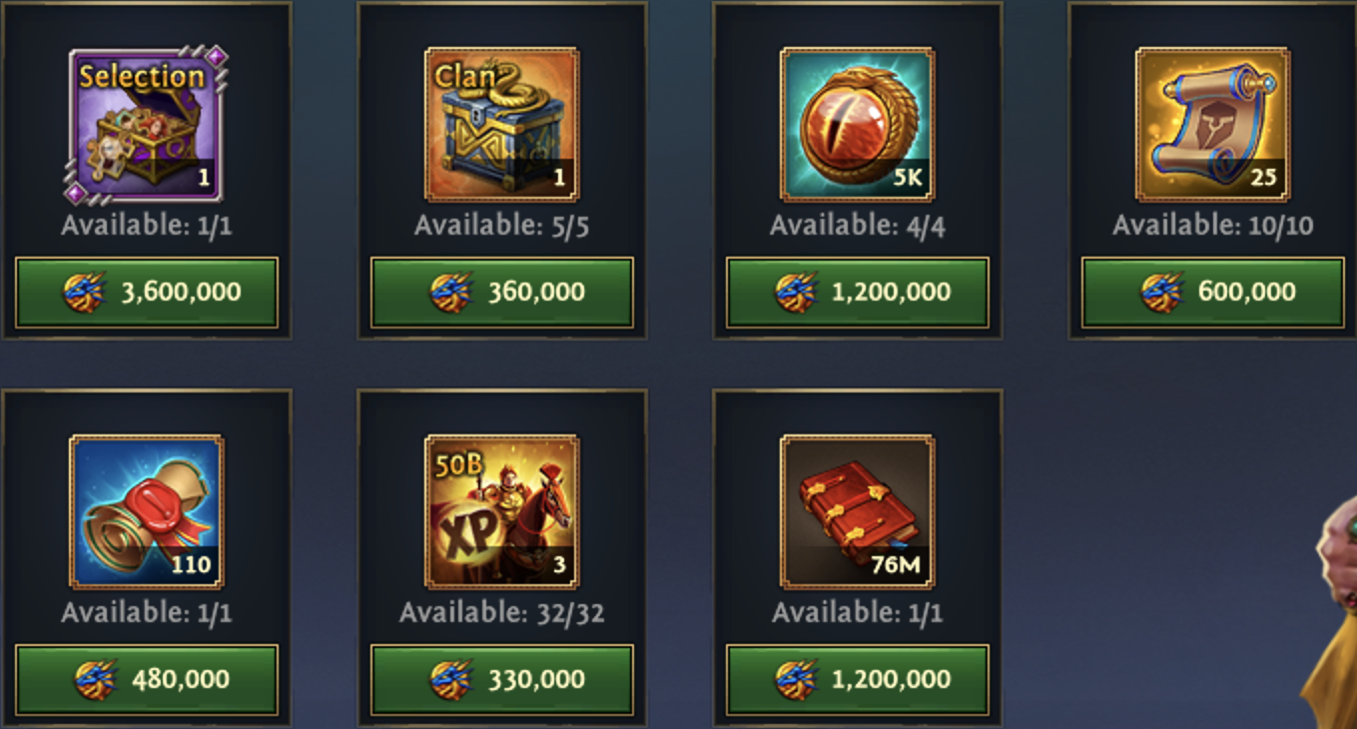Viewport: 1357px width, 729px height.
Task: Click 'Available: 32/32' label under XP item
Action: [x=502, y=612]
